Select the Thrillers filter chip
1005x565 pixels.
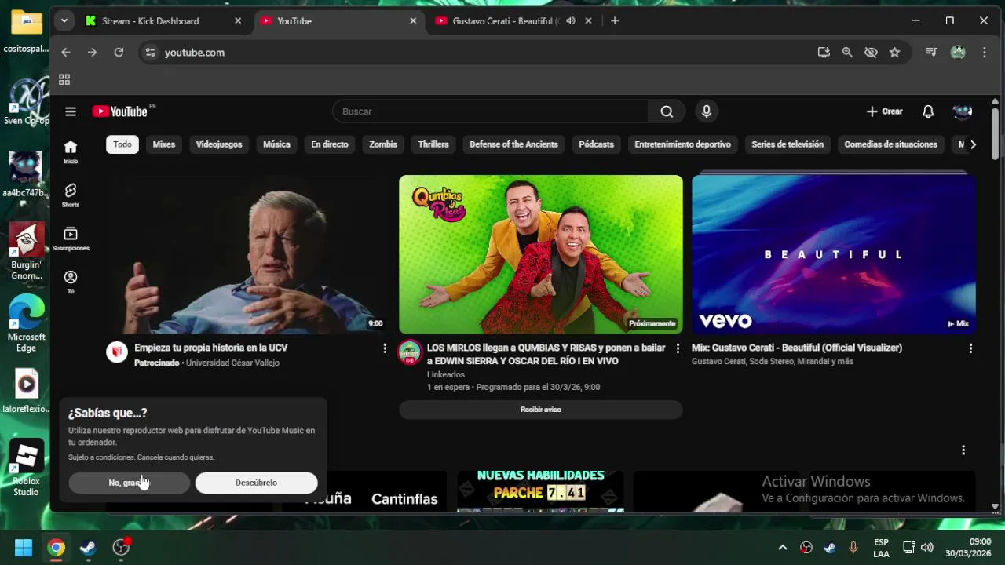pyautogui.click(x=433, y=144)
